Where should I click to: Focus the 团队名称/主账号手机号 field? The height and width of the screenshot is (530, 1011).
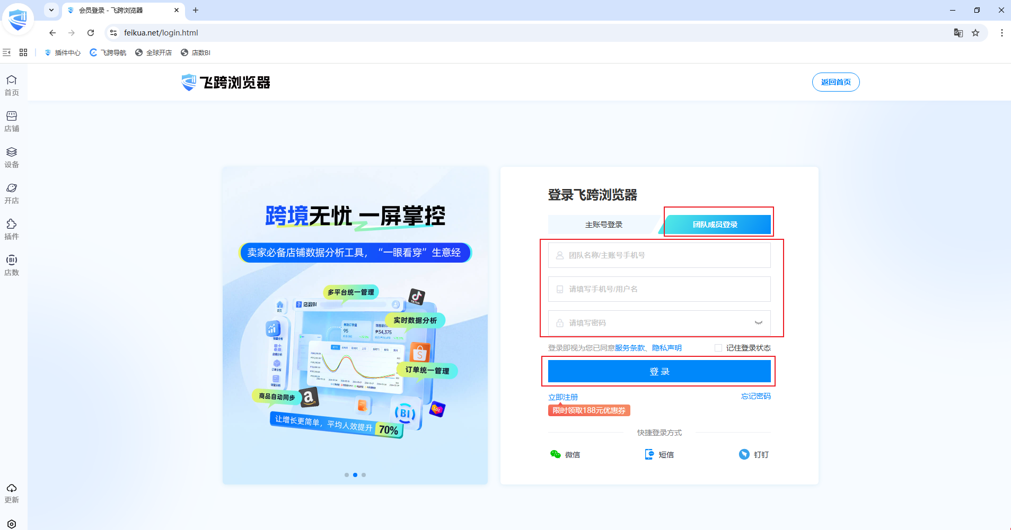coord(660,255)
